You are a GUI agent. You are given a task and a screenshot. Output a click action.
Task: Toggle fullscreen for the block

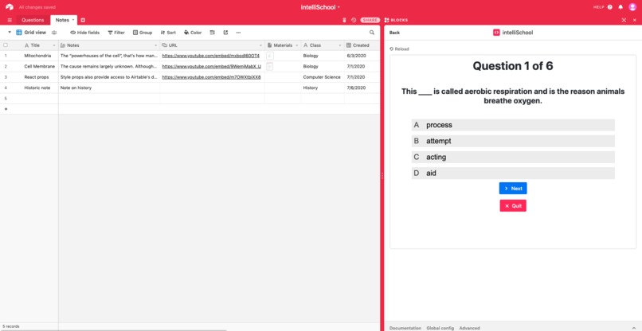(x=624, y=20)
